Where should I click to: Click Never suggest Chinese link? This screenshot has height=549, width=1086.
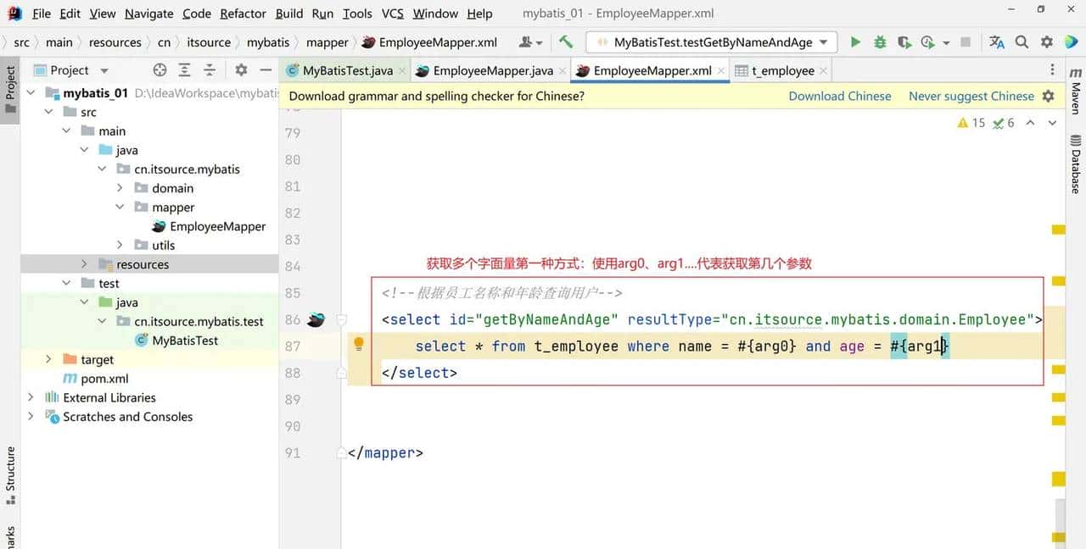[971, 96]
